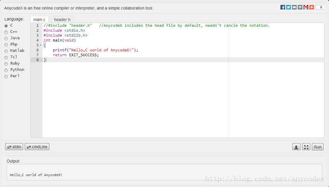Select Tcl language
The image size is (329, 187).
6,58
